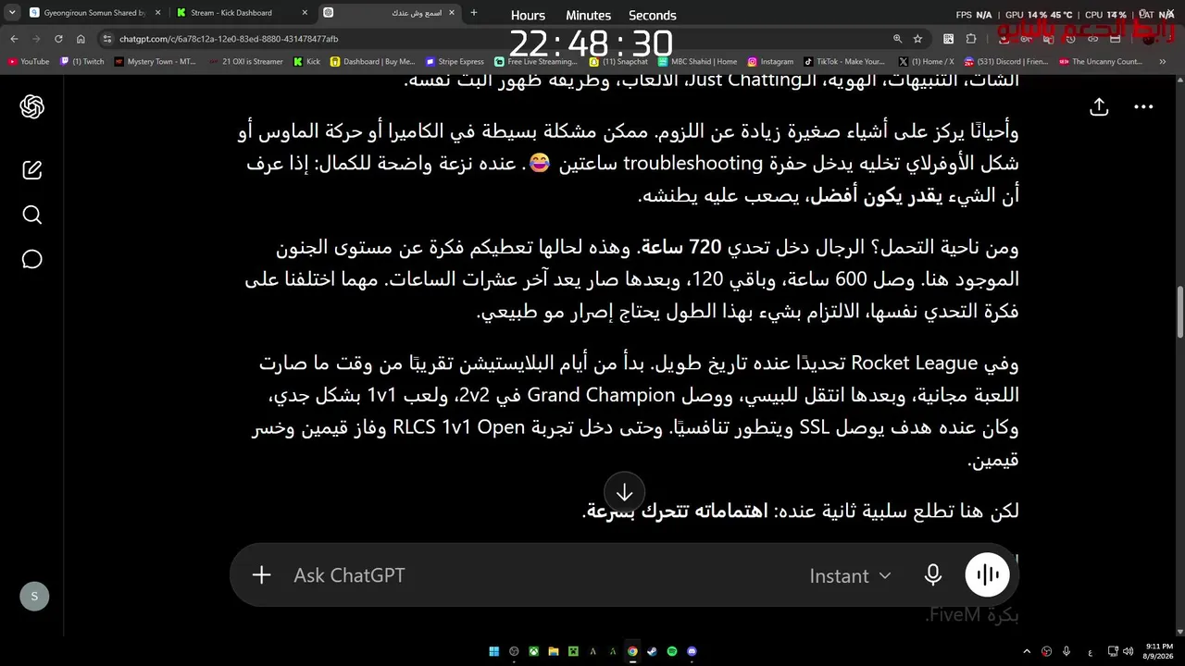Image resolution: width=1185 pixels, height=666 pixels.
Task: Open page zoom magnifier in address bar
Action: click(897, 39)
